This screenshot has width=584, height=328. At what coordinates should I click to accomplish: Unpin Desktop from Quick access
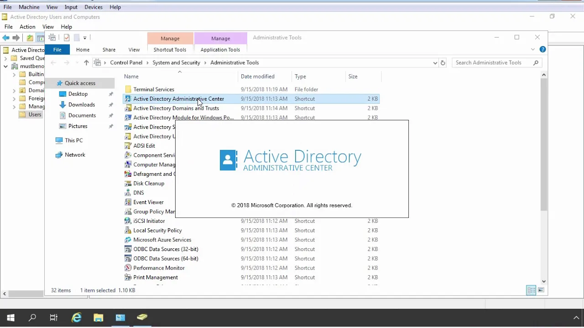point(110,94)
